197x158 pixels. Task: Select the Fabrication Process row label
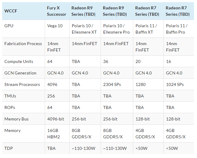click(x=23, y=44)
